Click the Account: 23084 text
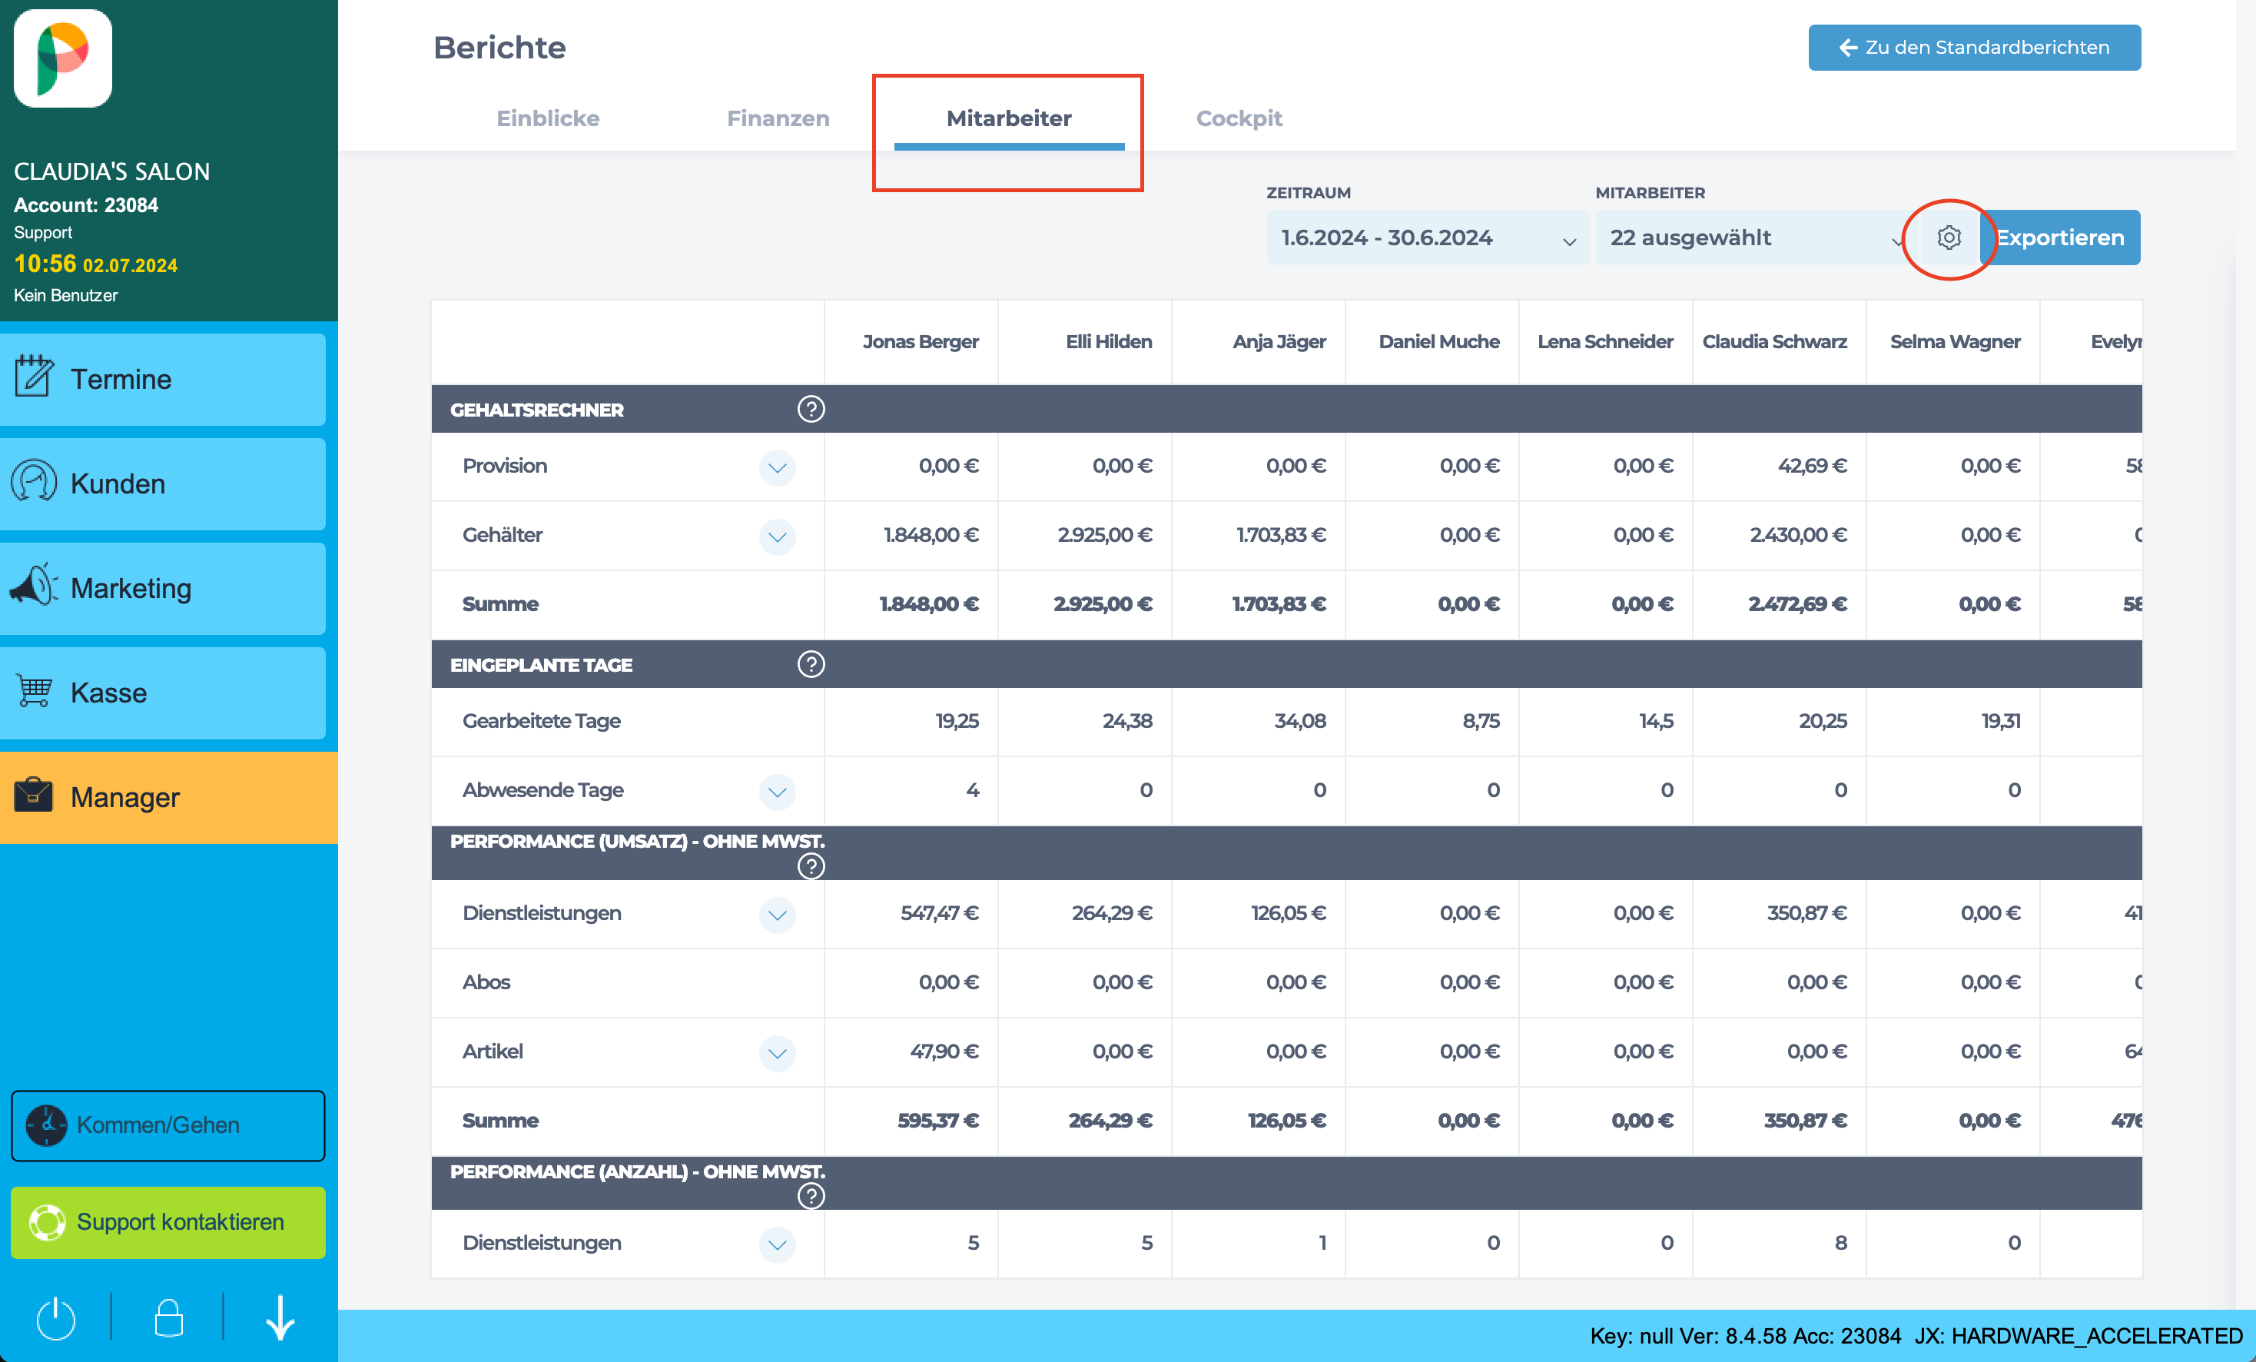The image size is (2256, 1362). [x=86, y=205]
